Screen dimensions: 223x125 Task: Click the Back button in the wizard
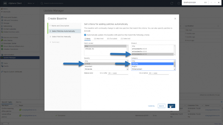[162, 106]
